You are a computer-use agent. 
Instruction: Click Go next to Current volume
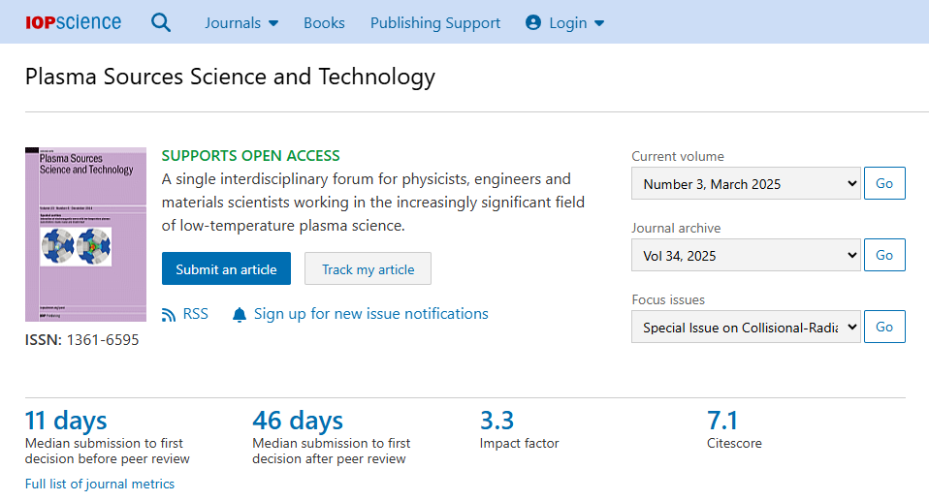(884, 183)
